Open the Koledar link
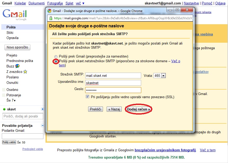The height and width of the screenshot is (163, 228). (x=20, y=3)
